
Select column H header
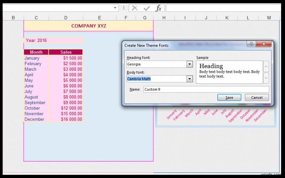tap(164, 17)
